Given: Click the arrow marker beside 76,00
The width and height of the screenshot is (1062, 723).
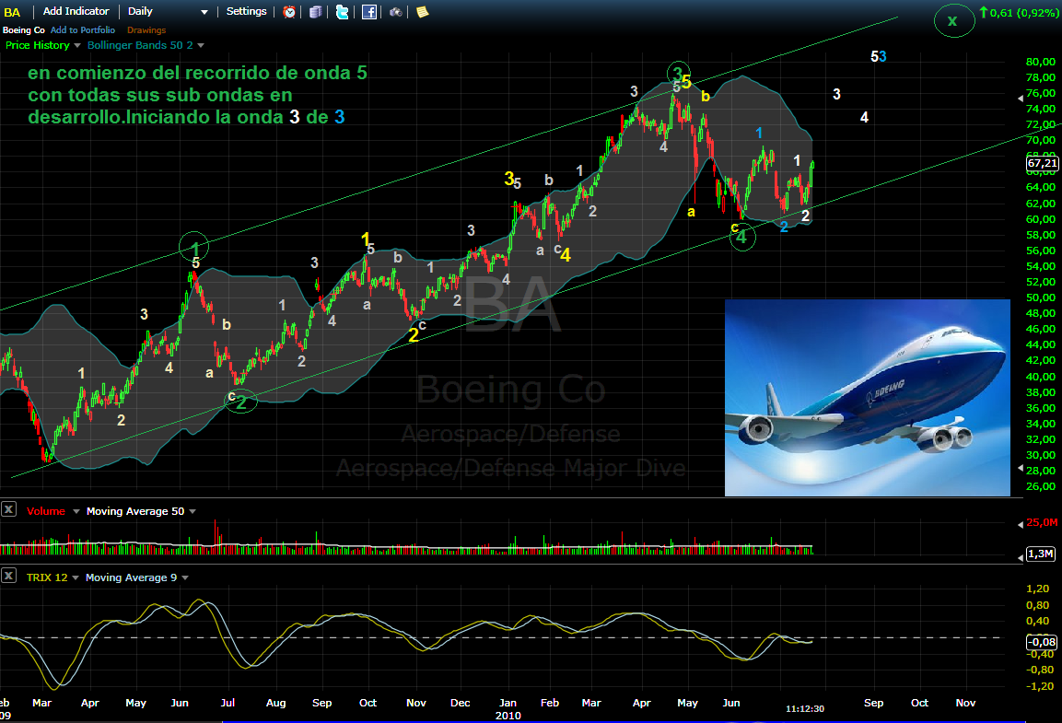Looking at the screenshot, I should pos(1021,99).
